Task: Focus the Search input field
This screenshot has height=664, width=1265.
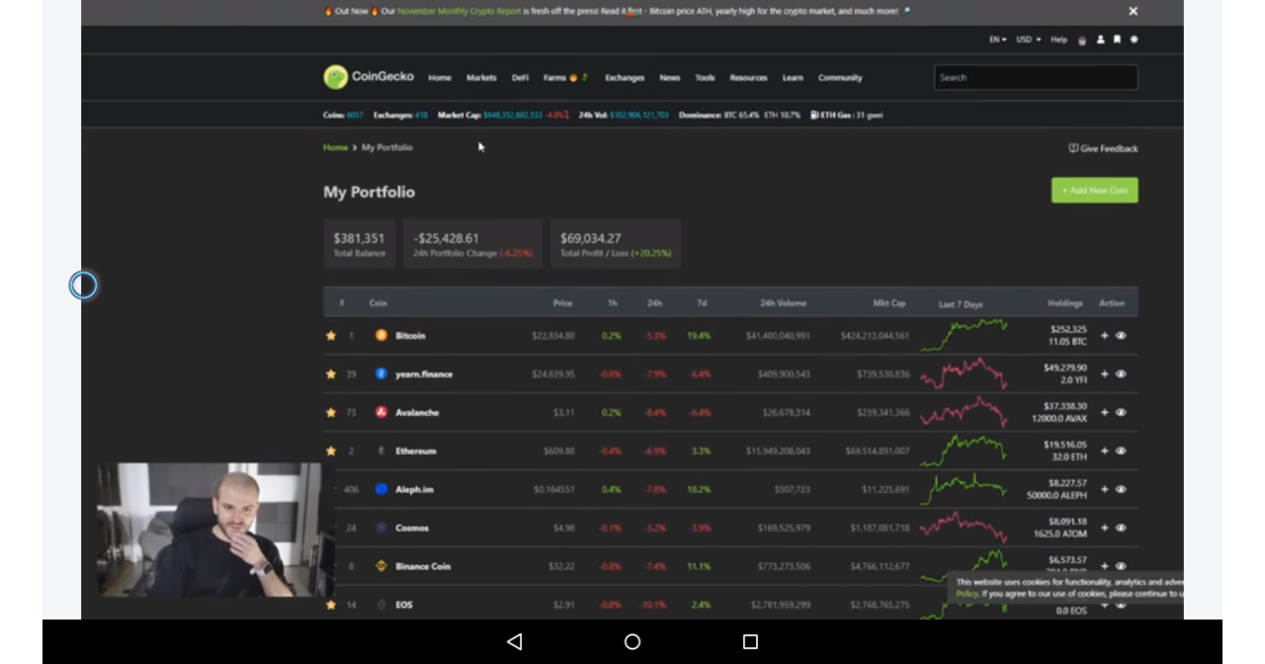Action: [x=1036, y=77]
